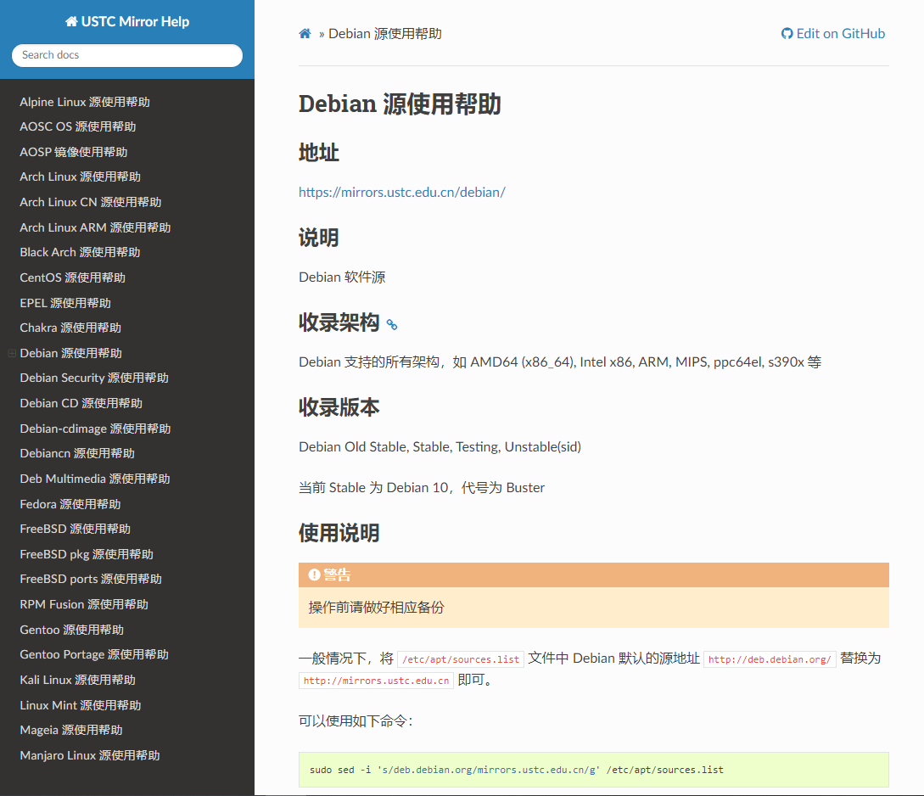Navigate to Mageia 源使用帮助
This screenshot has height=796, width=924.
pyautogui.click(x=71, y=730)
